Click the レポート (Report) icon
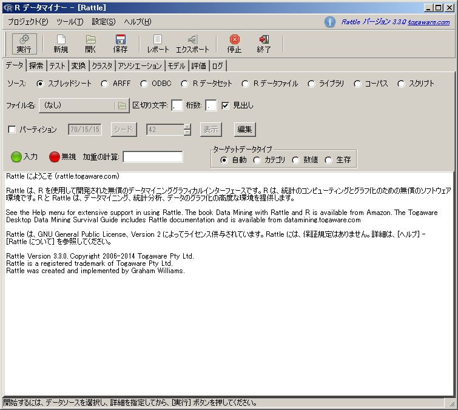Viewport: 458px width, 410px height. 158,39
